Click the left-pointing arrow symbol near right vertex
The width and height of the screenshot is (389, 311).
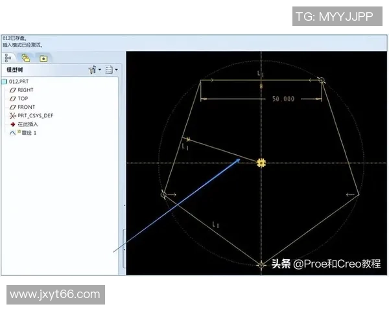click(350, 194)
